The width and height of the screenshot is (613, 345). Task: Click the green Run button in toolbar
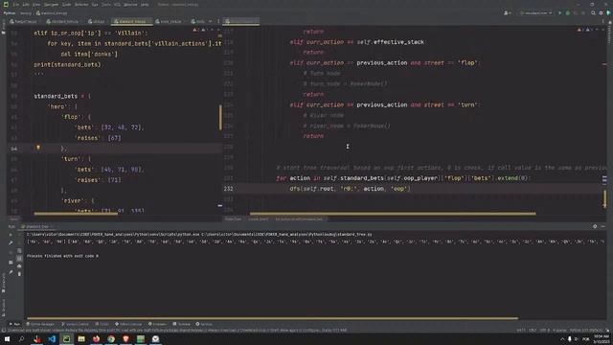(559, 12)
